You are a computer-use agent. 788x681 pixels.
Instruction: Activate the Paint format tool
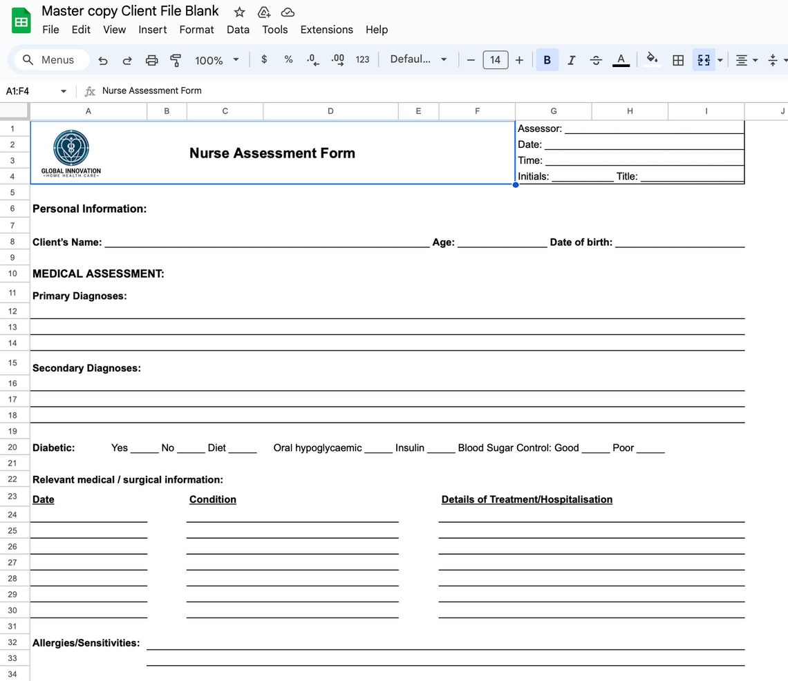176,60
